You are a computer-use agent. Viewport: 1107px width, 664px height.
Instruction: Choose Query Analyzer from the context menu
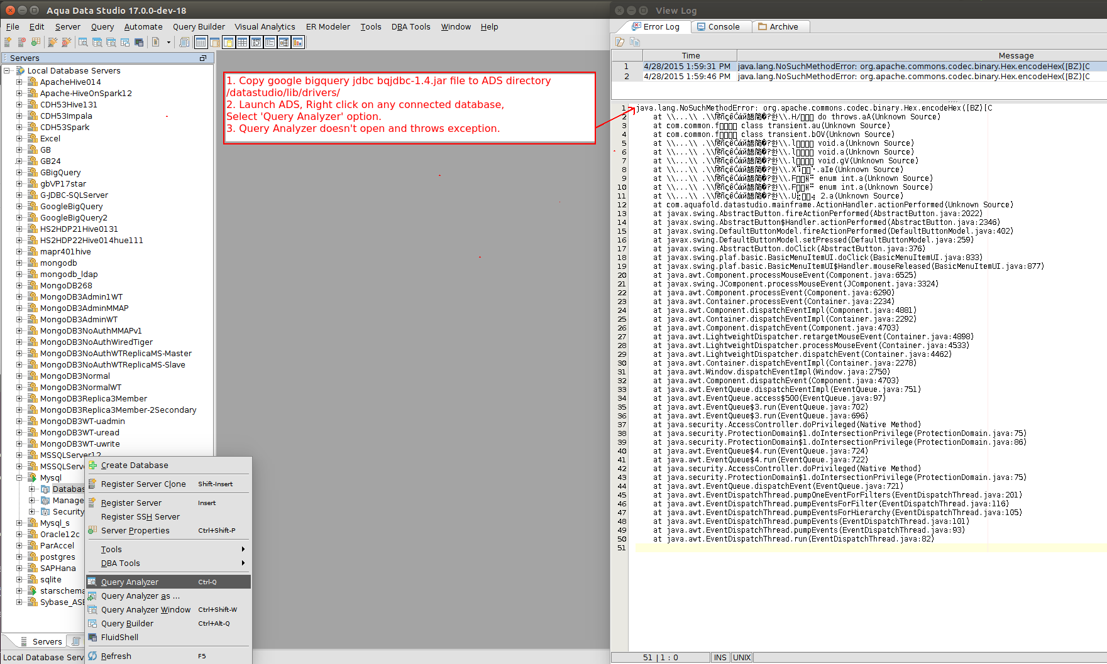pyautogui.click(x=168, y=582)
